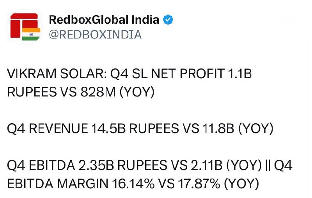Visit the @REDBOXINDIA handle
This screenshot has width=312, height=198.
95,35
